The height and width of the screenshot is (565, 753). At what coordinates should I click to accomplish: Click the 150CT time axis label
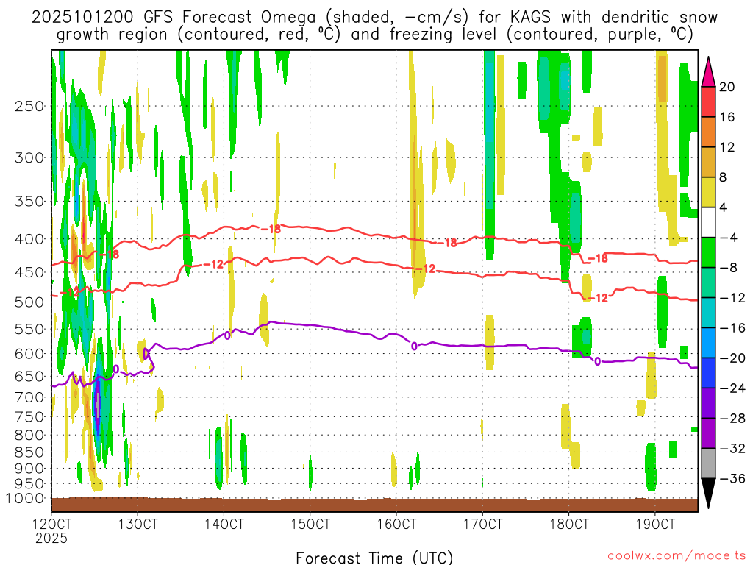pos(310,524)
